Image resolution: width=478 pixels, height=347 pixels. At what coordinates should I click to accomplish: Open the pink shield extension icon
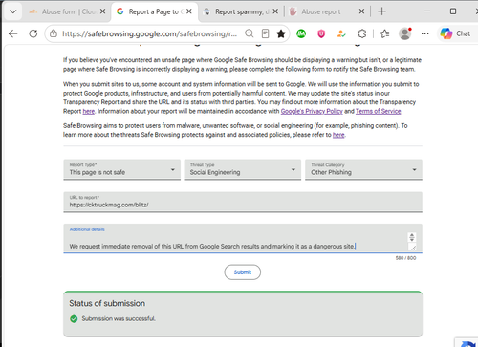321,33
